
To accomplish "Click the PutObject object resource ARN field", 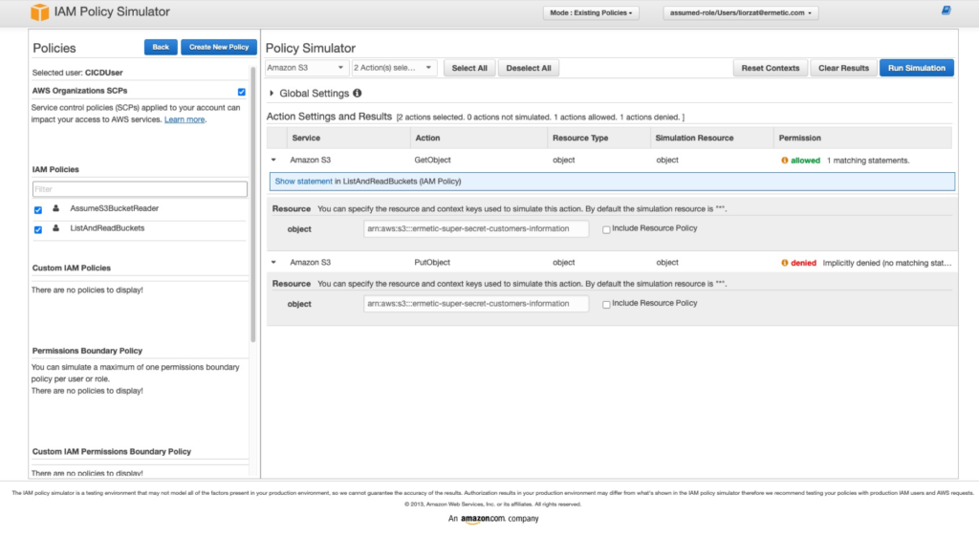I will (476, 304).
